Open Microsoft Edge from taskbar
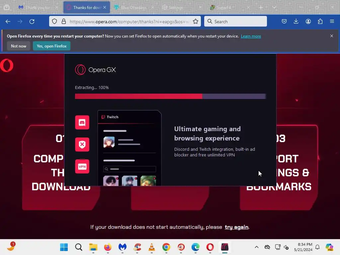340x255 pixels. 196,247
